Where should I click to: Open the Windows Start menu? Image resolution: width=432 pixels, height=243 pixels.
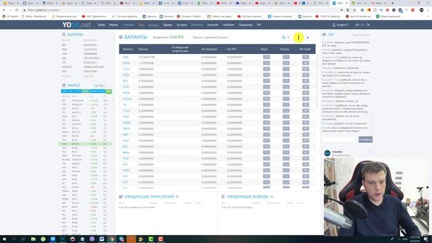tap(4, 239)
